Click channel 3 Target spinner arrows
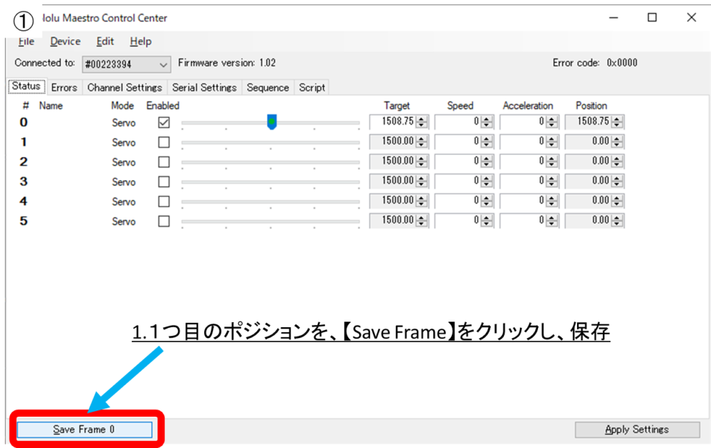Image resolution: width=711 pixels, height=448 pixels. 421,181
